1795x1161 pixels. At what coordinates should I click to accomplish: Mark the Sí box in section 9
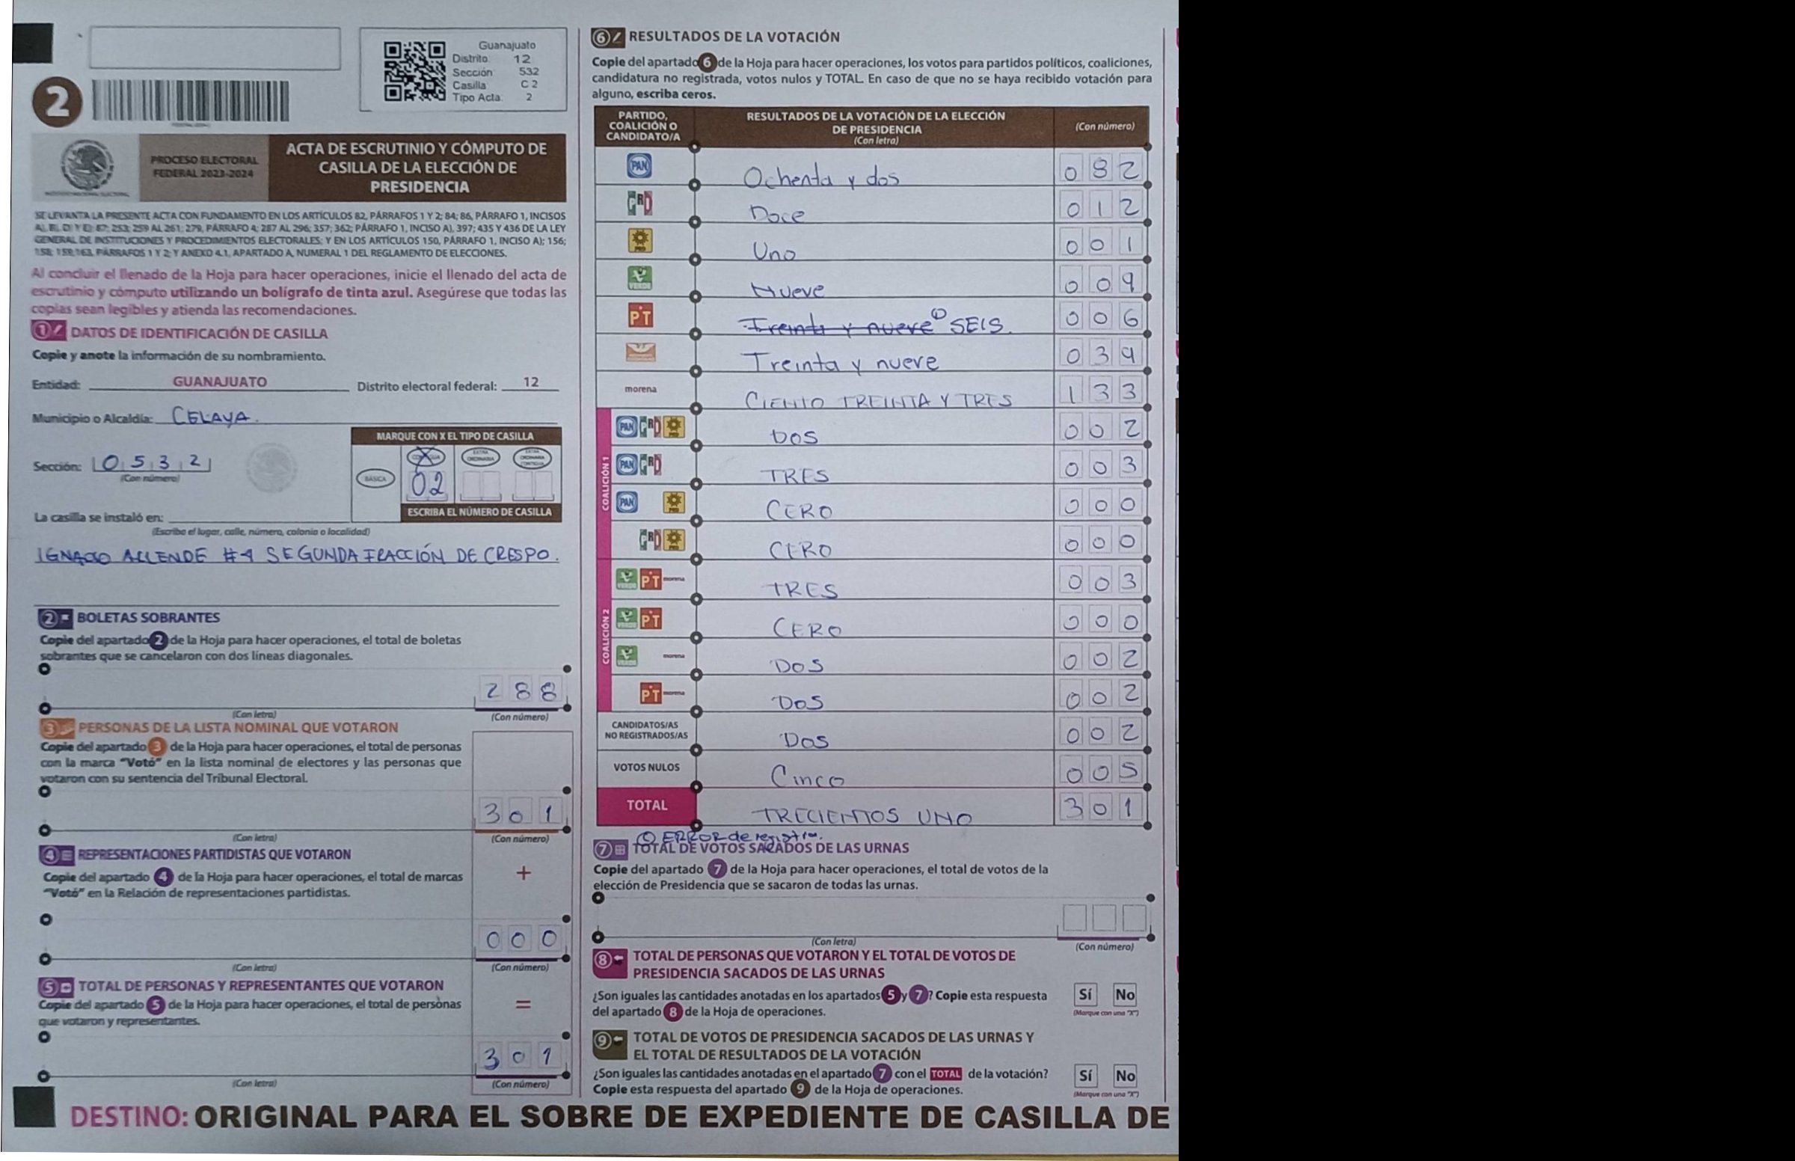[x=1085, y=1076]
